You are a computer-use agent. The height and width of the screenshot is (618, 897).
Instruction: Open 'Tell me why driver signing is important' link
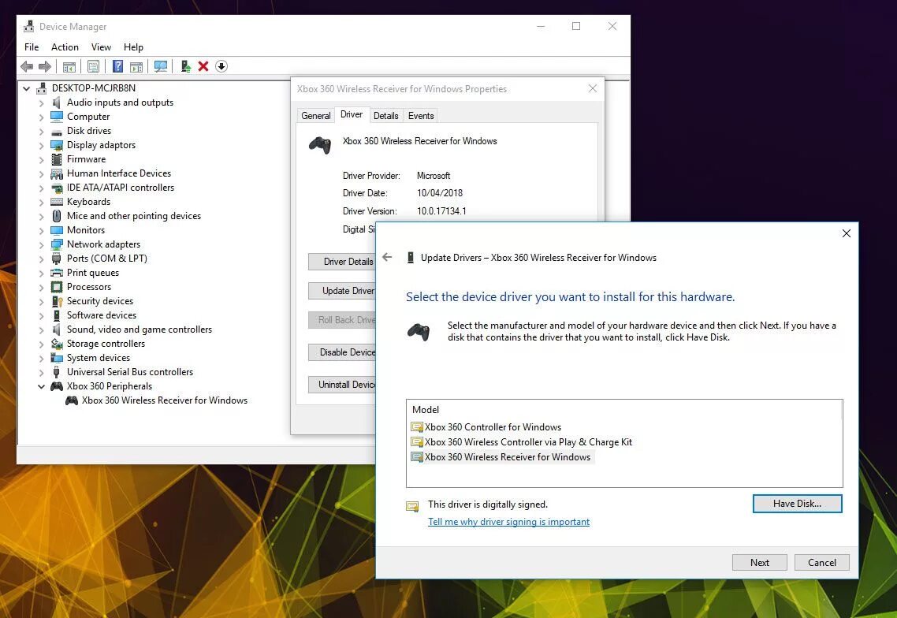[x=508, y=522]
